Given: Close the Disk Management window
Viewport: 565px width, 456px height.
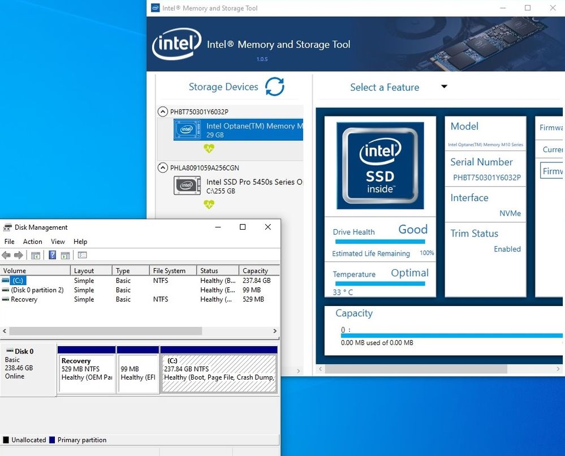Looking at the screenshot, I should (x=268, y=227).
